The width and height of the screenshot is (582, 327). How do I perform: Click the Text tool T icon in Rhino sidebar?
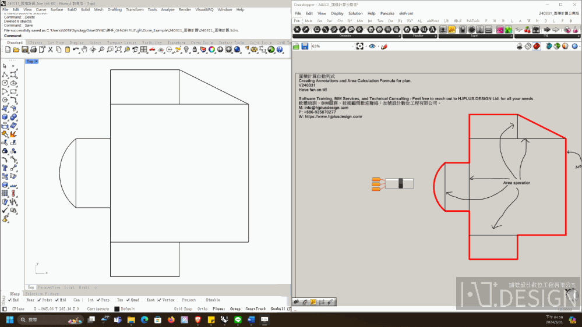pyautogui.click(x=5, y=168)
